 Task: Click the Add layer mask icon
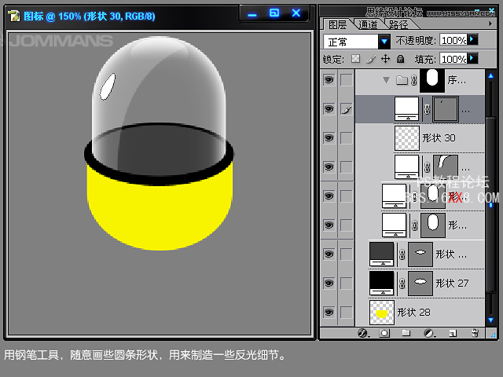pyautogui.click(x=384, y=333)
